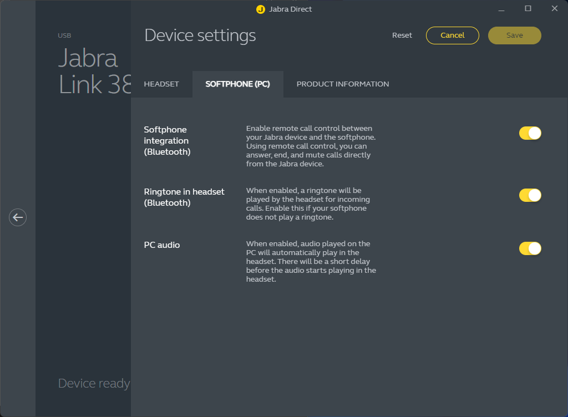The width and height of the screenshot is (568, 417).
Task: Click the Jabra Link device name
Action: 94,72
